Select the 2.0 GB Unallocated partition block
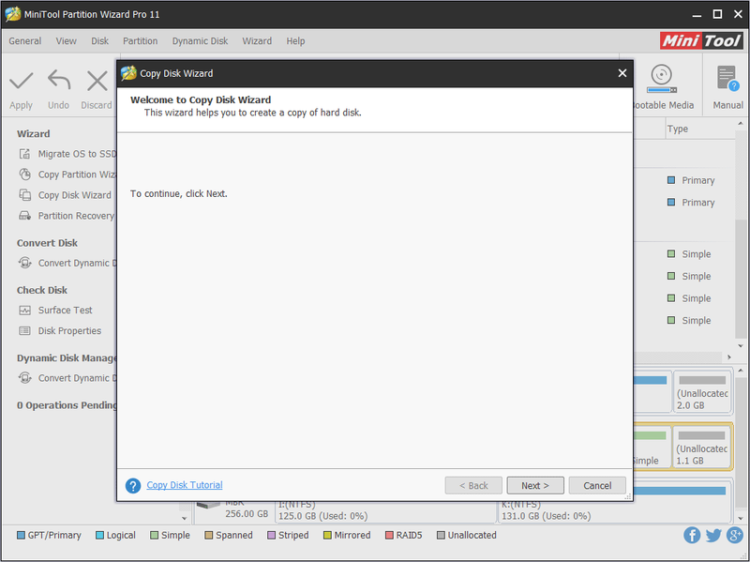 point(702,392)
